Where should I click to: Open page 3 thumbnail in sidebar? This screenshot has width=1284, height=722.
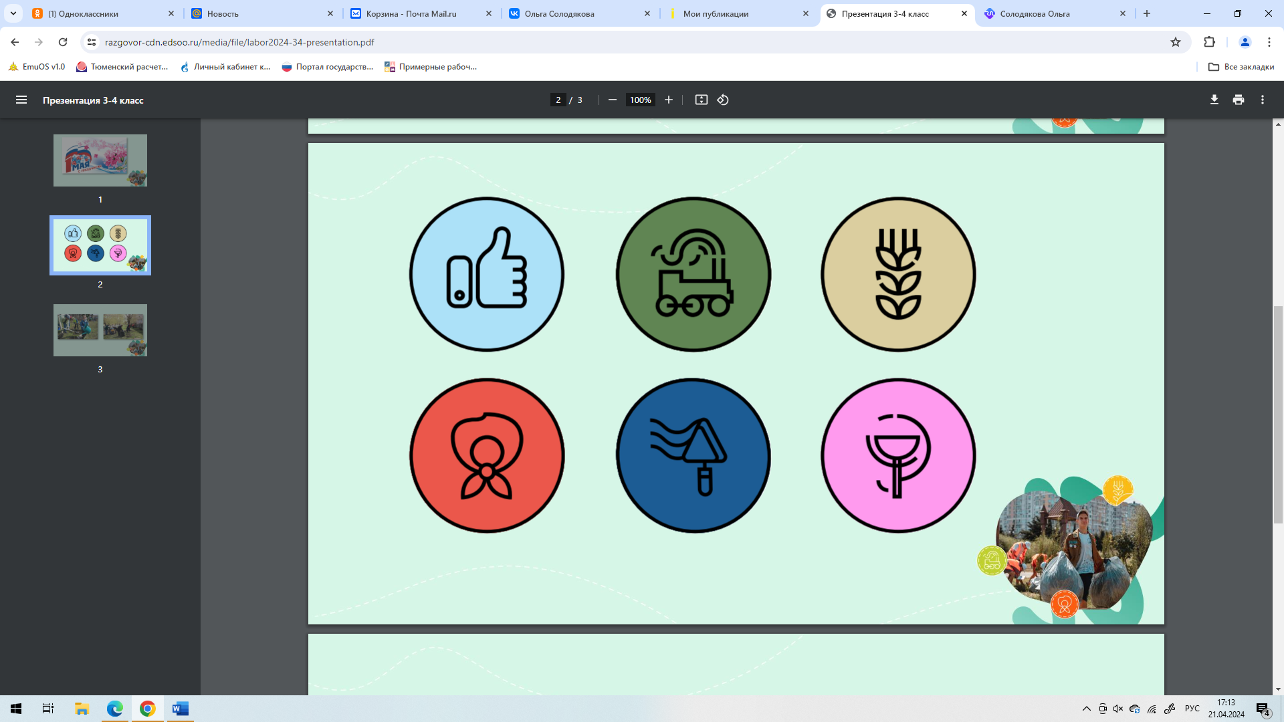[100, 330]
